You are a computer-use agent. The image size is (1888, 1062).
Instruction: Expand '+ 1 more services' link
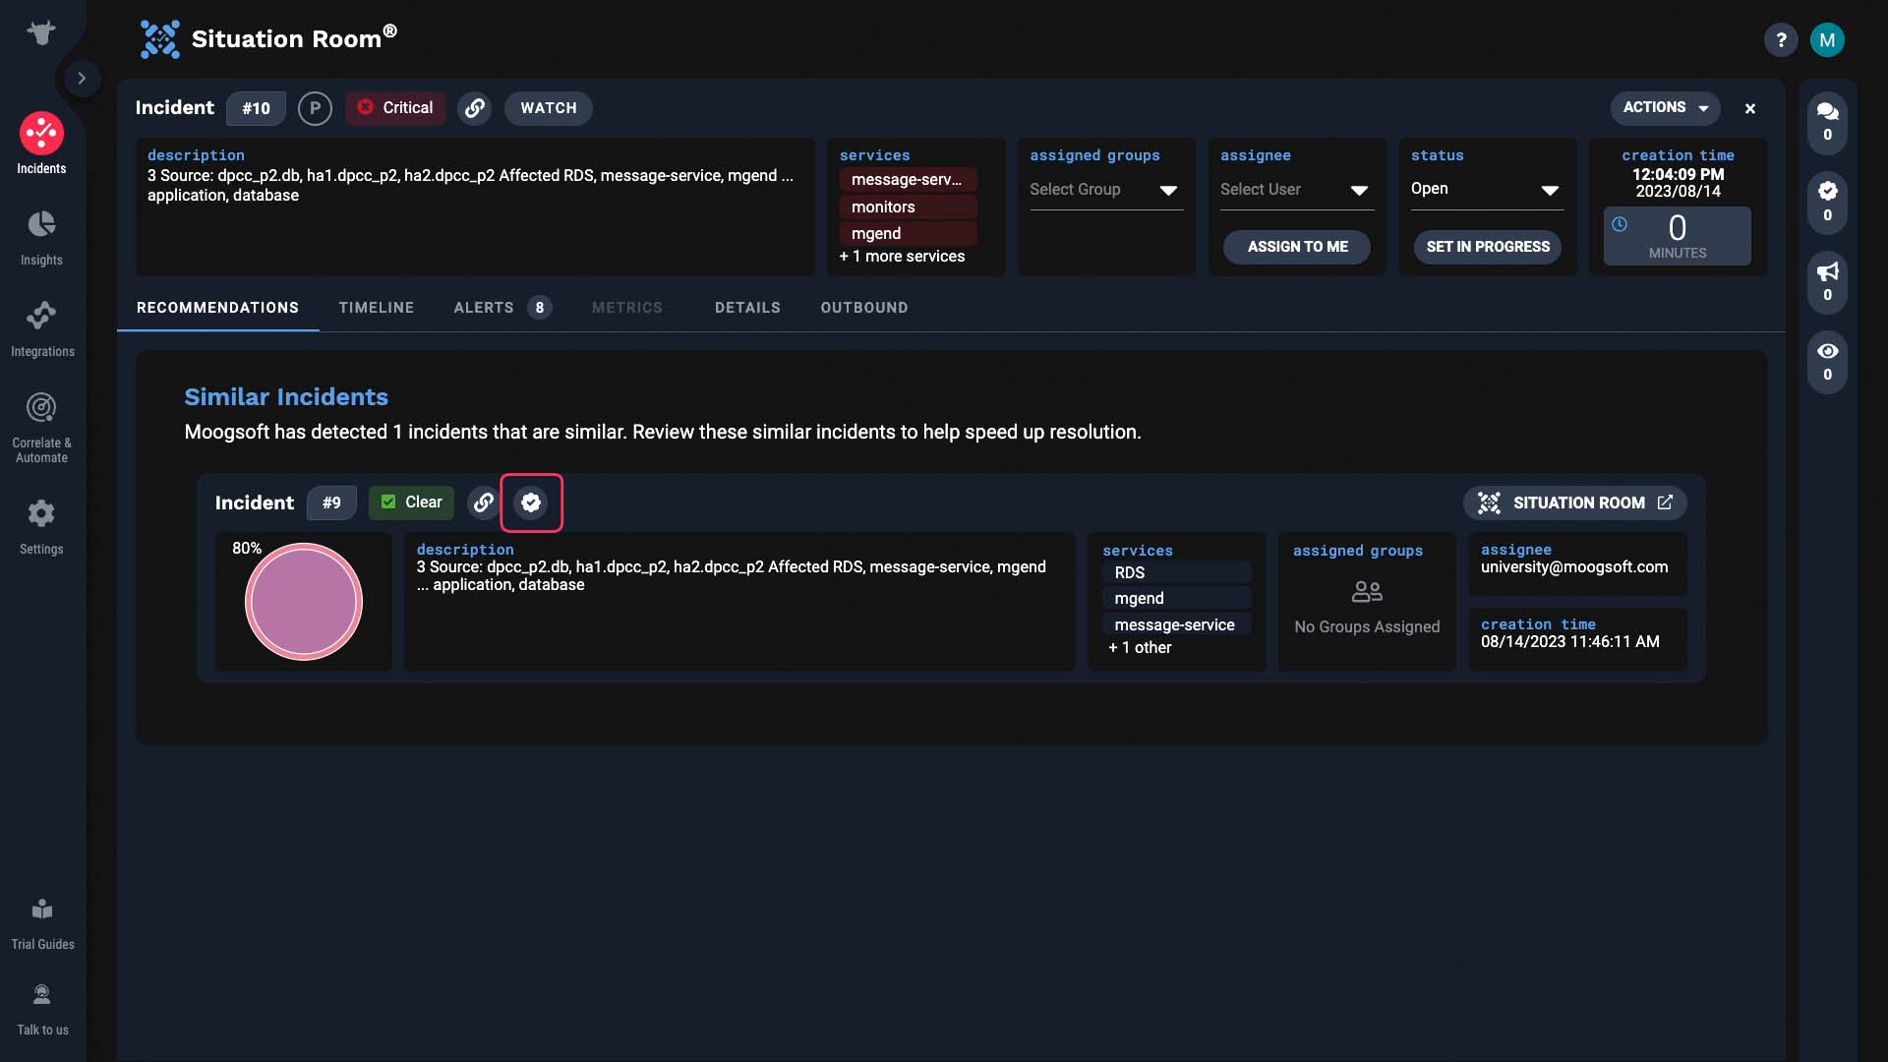pos(903,257)
